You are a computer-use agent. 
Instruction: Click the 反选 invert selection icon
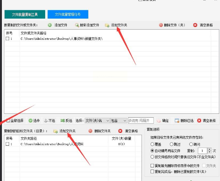coord(63,121)
